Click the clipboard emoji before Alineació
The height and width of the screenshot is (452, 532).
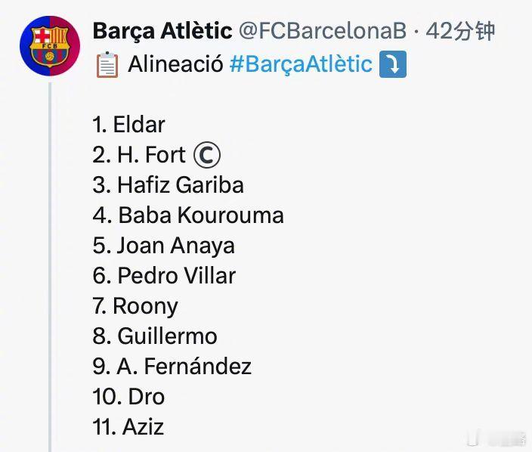[107, 64]
